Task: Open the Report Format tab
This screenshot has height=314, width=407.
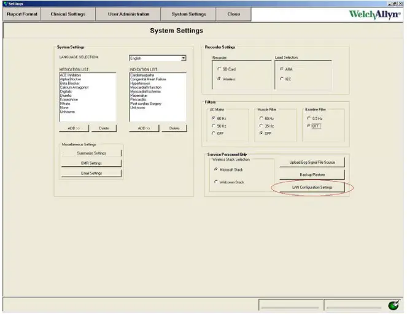Action: point(22,14)
